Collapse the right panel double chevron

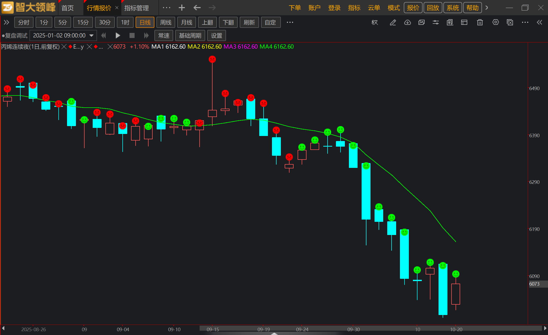tap(540, 23)
